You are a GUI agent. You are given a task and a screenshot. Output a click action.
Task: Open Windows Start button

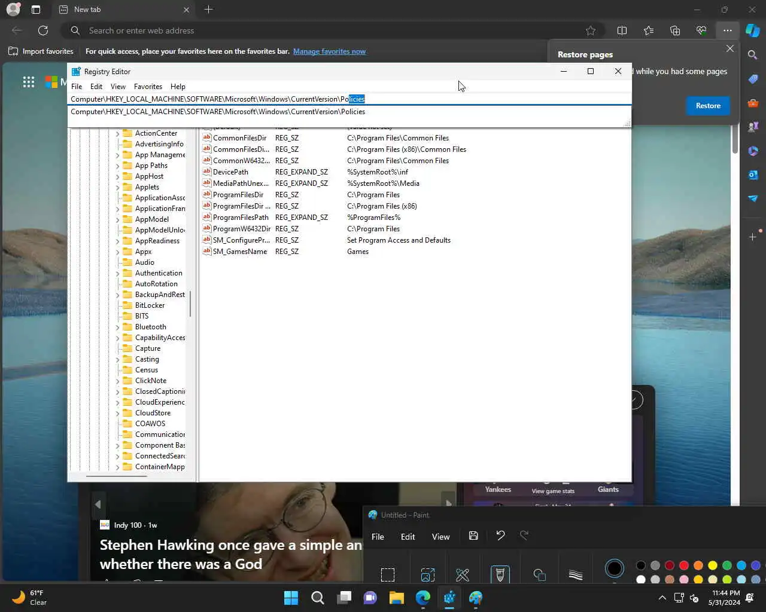291,598
